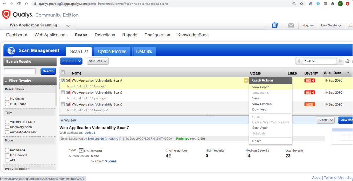This screenshot has height=181, width=353.
Task: Open the Scan Date sort arrow
Action: point(348,73)
